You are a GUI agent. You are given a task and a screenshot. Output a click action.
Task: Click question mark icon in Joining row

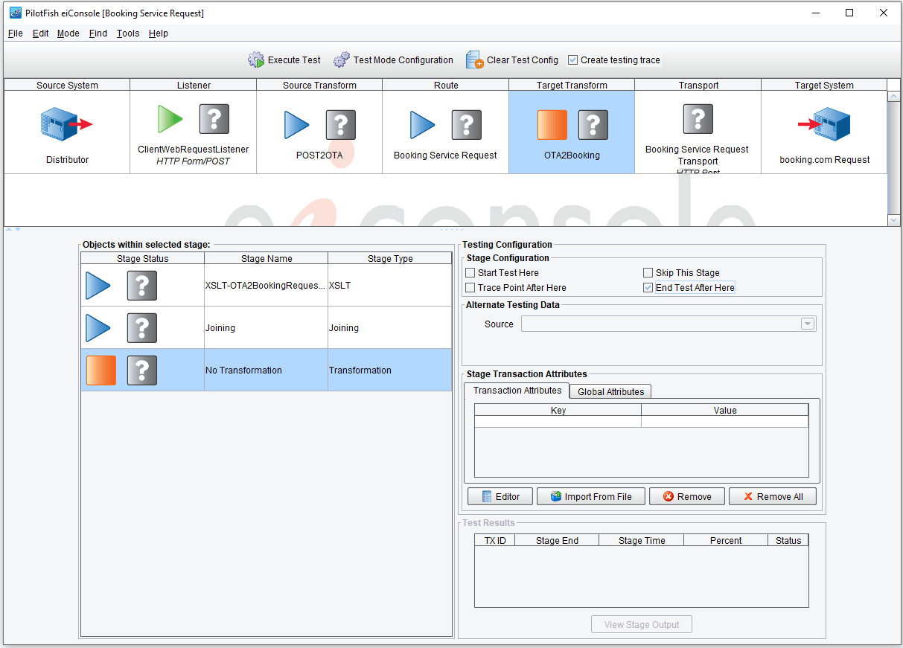tap(142, 328)
